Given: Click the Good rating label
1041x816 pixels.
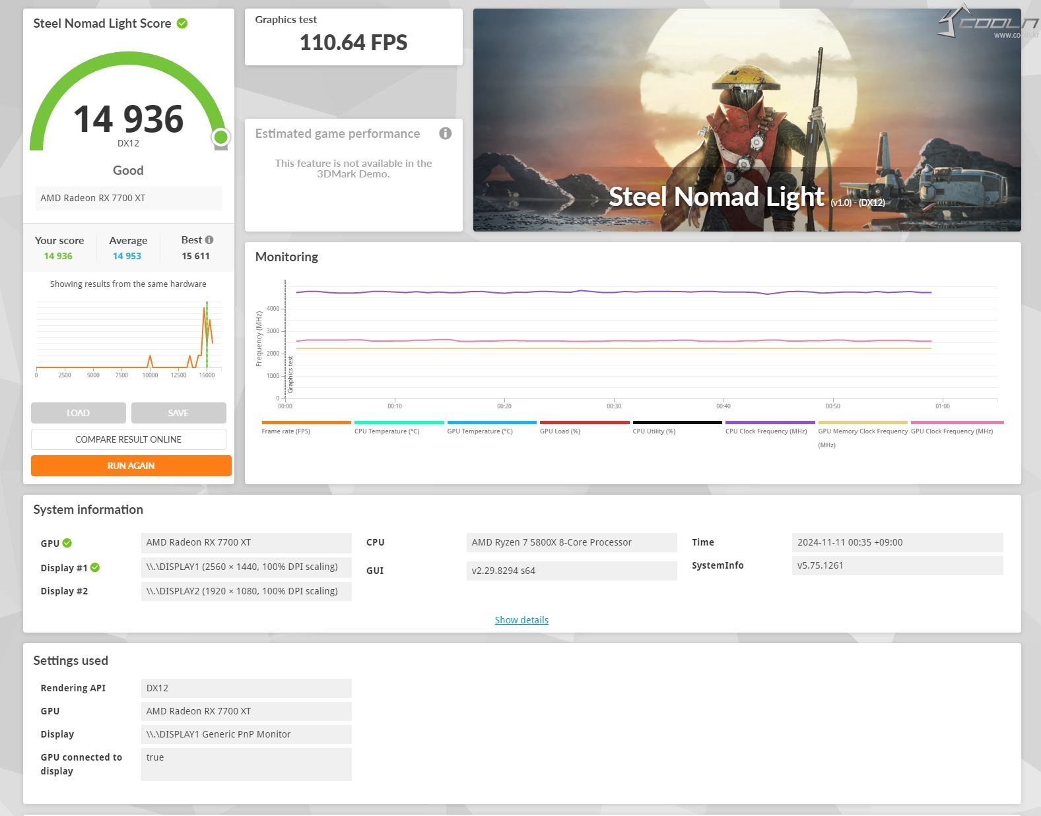Looking at the screenshot, I should point(128,170).
